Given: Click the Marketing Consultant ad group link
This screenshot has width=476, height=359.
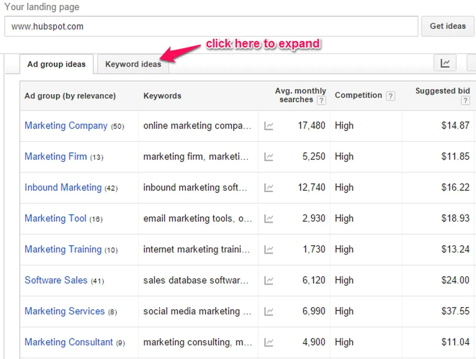Looking at the screenshot, I should coord(69,342).
